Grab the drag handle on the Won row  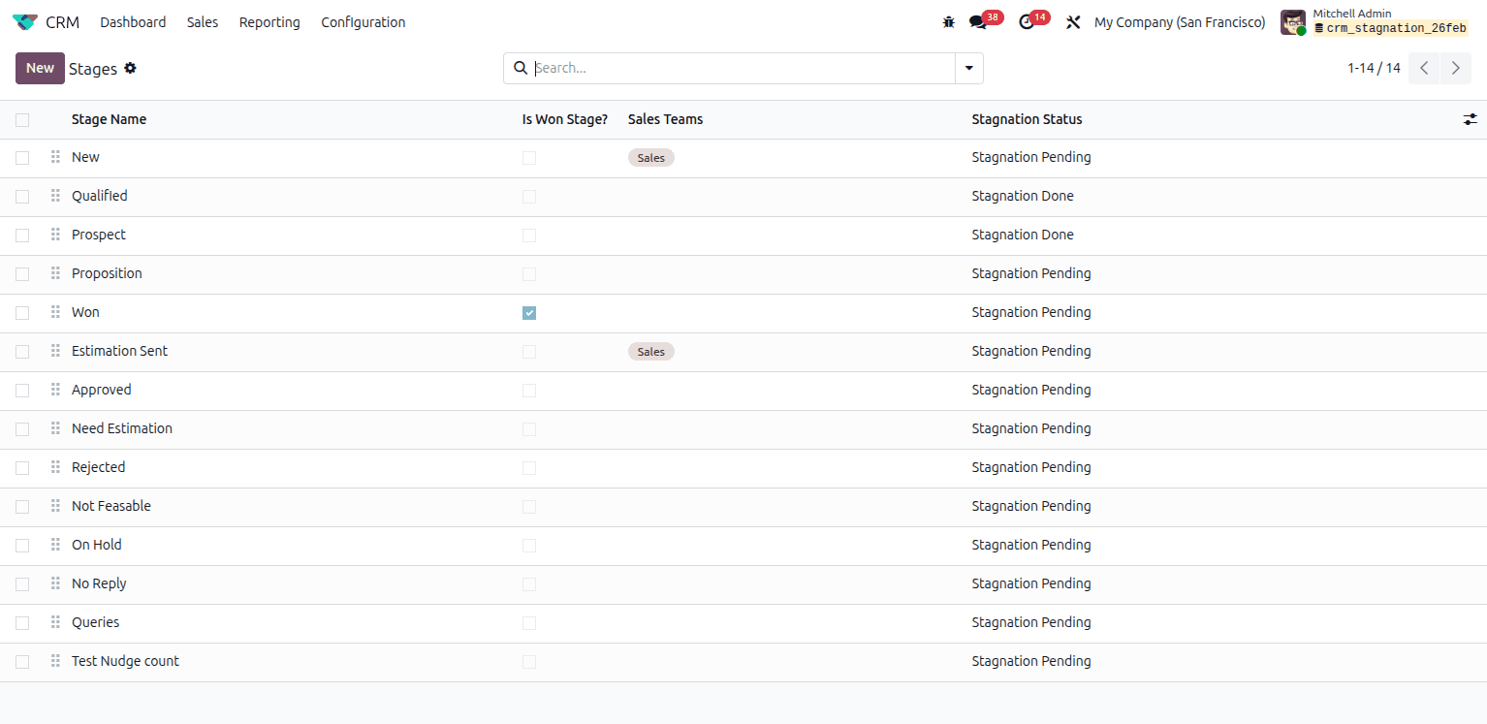[55, 312]
